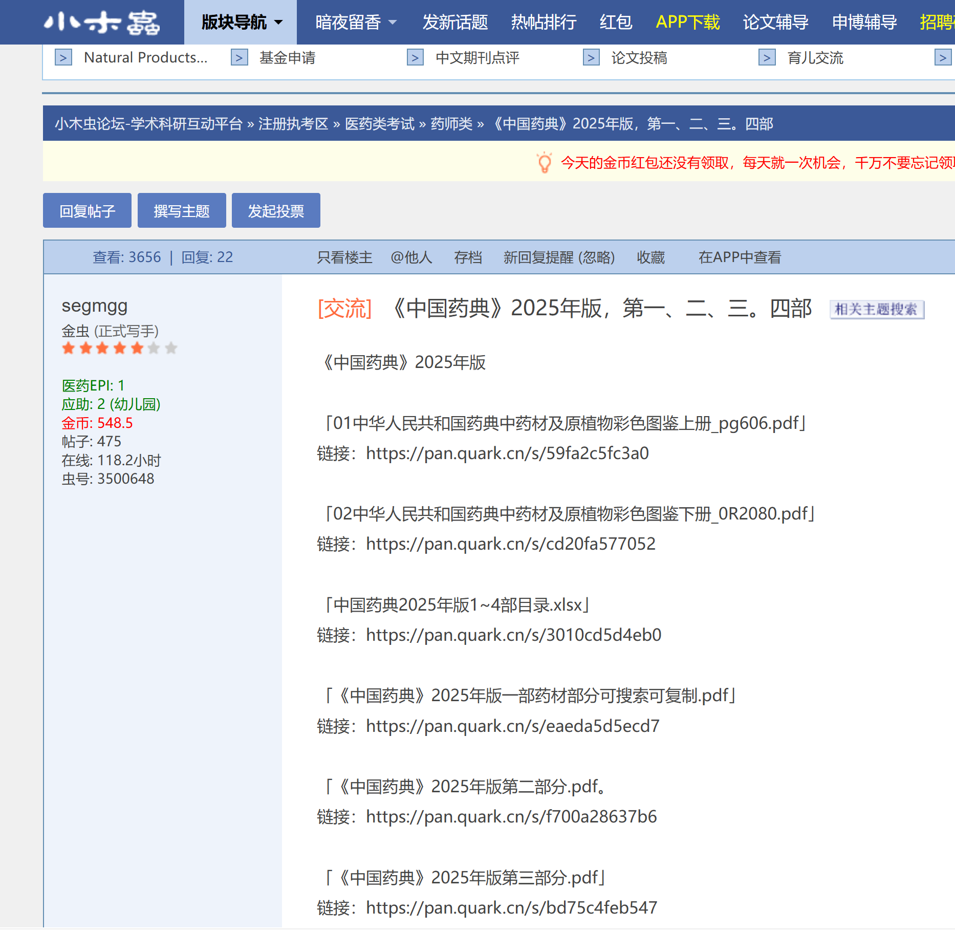
Task: Open the 热帖排行 menu item
Action: 544,23
